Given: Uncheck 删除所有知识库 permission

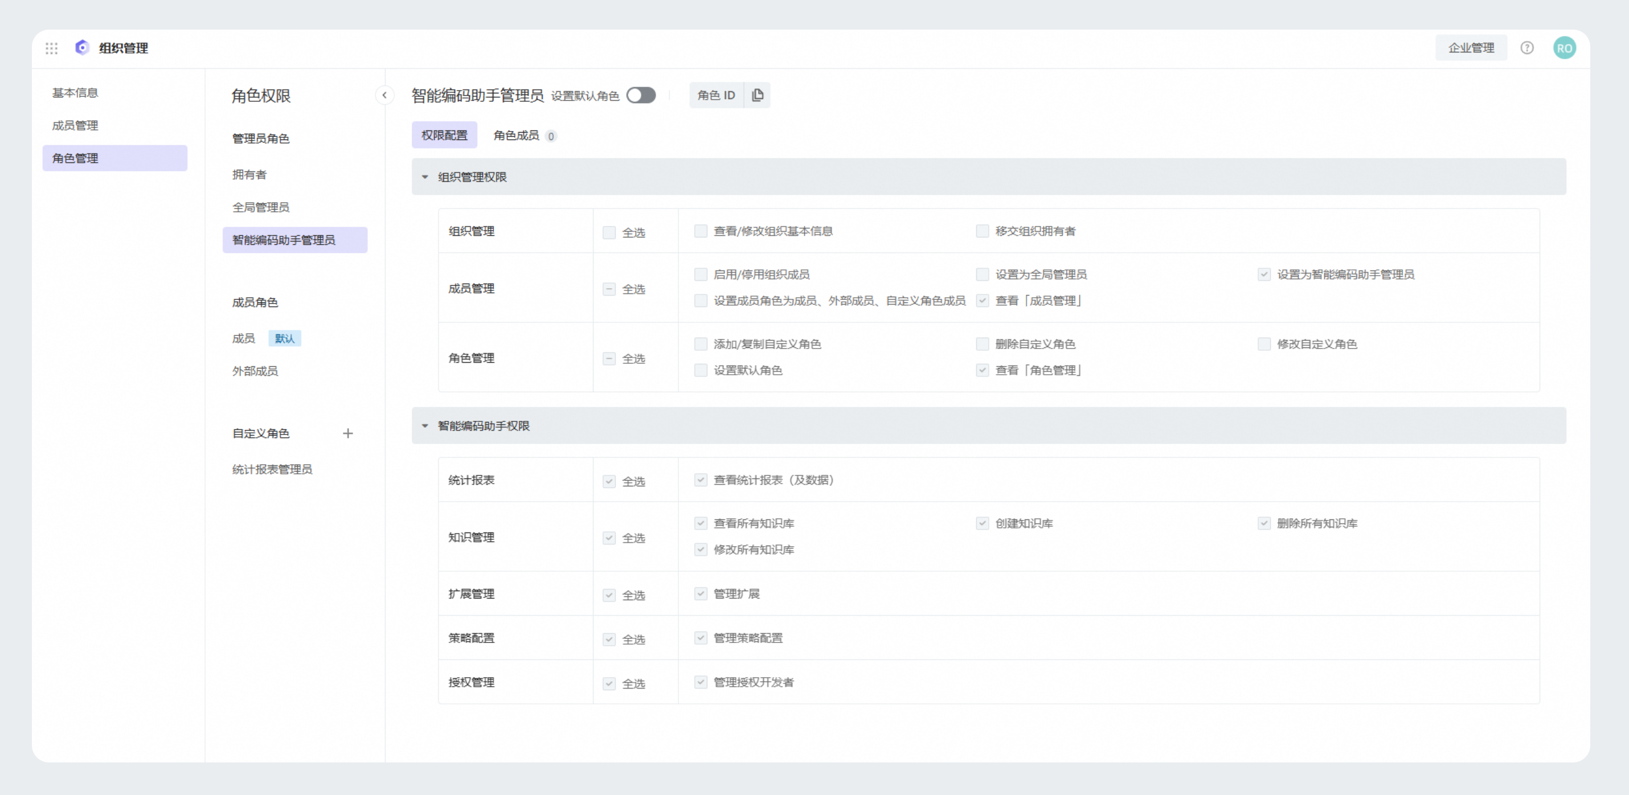Looking at the screenshot, I should [x=1263, y=523].
